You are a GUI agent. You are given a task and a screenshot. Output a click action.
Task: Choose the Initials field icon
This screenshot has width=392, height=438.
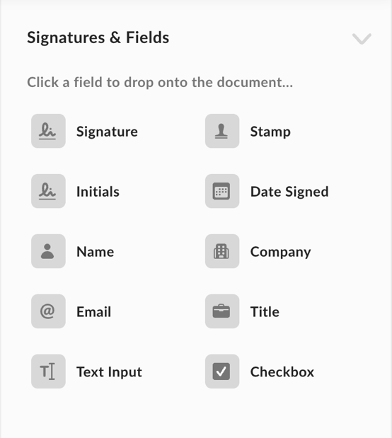click(48, 191)
